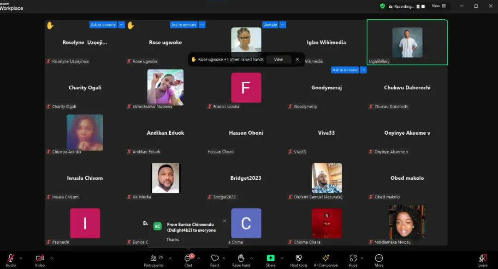Click the Thanks message in chat popup
The height and width of the screenshot is (269, 498).
173,240
